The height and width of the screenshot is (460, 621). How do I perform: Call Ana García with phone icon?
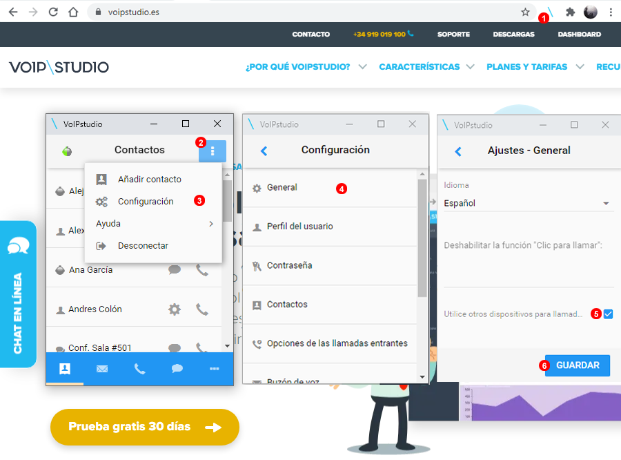pyautogui.click(x=202, y=270)
